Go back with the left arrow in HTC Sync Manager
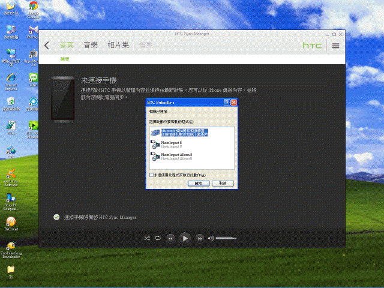The image size is (384, 288). click(x=47, y=46)
